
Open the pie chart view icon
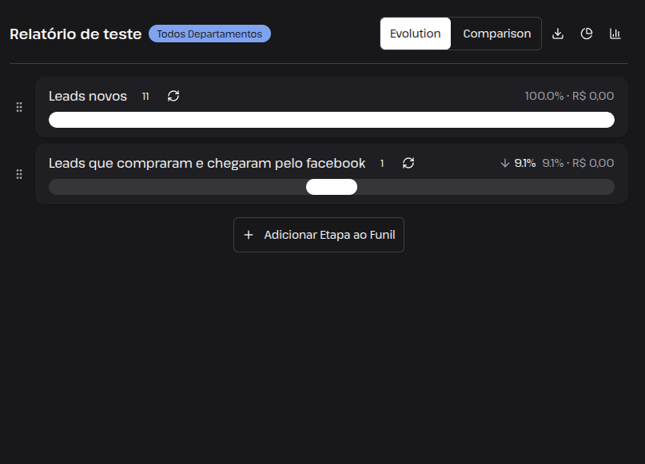click(x=587, y=34)
